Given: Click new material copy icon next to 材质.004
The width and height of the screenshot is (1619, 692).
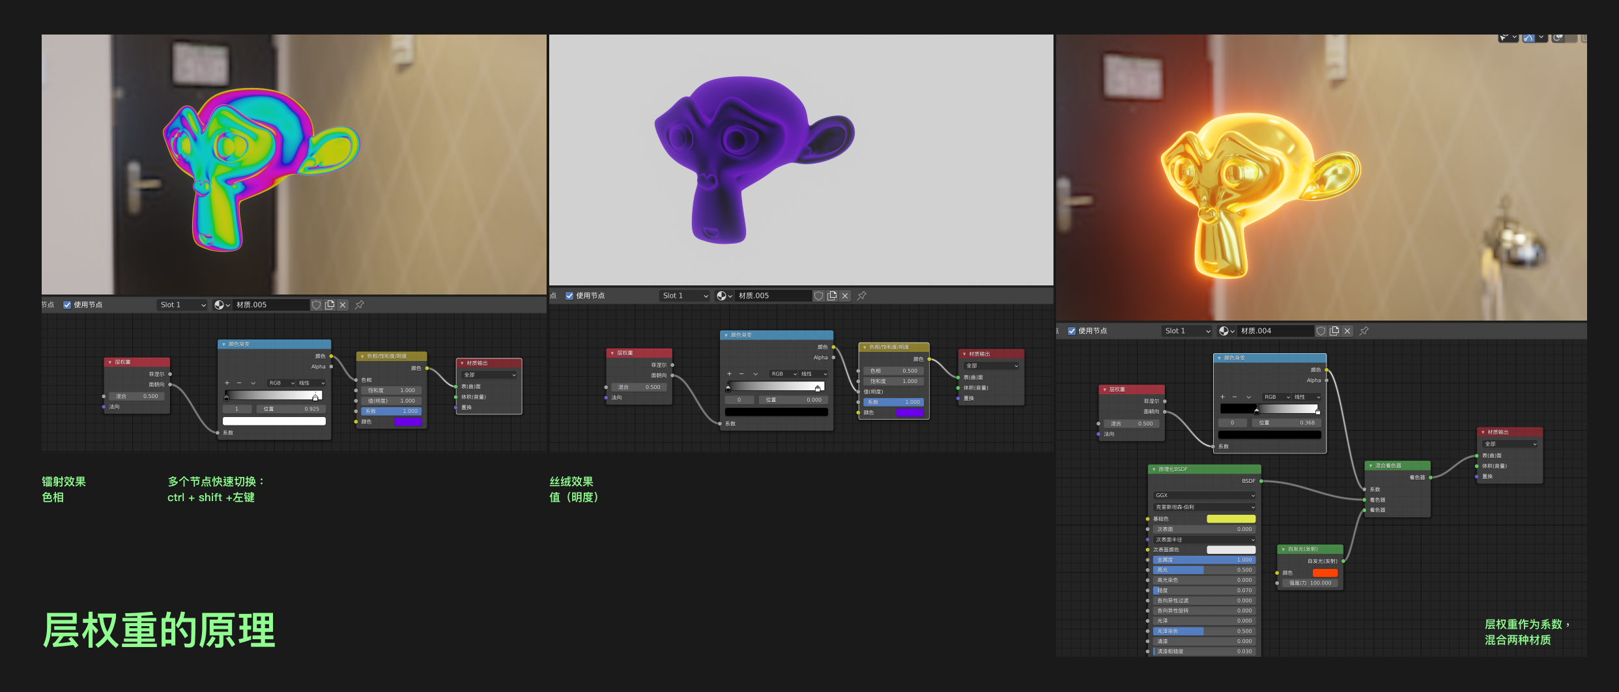Looking at the screenshot, I should coord(1334,331).
